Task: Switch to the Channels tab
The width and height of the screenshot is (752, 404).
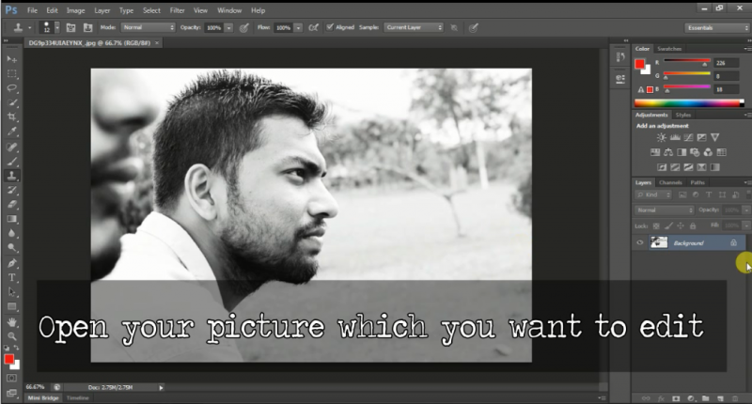Action: 670,182
